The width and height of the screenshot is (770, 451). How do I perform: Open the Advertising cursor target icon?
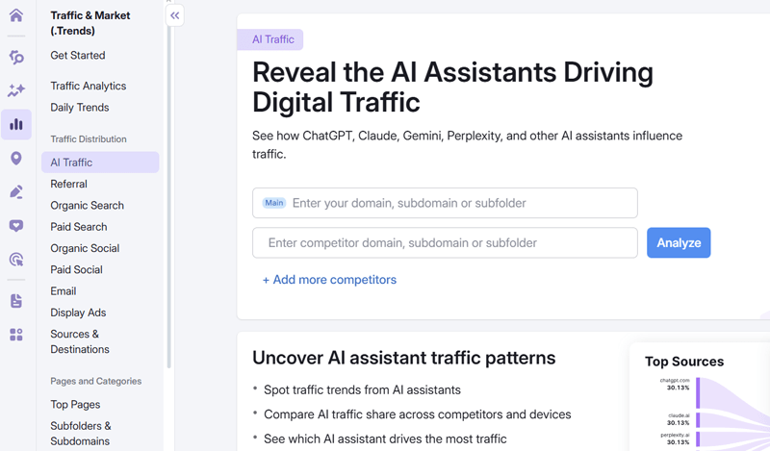coord(16,259)
